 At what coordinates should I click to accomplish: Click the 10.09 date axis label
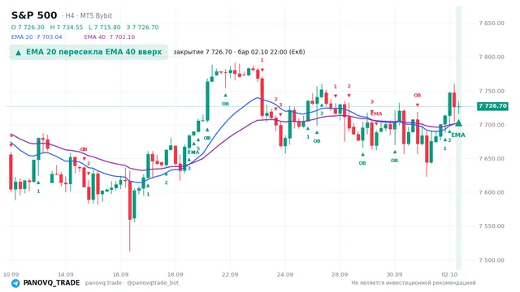pos(11,274)
